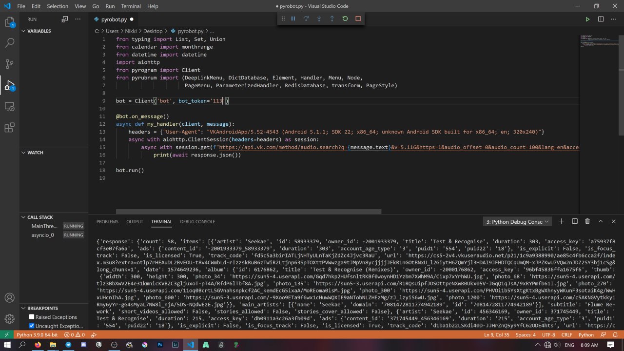Open the Extensions view icon
This screenshot has width=624, height=351.
(9, 128)
